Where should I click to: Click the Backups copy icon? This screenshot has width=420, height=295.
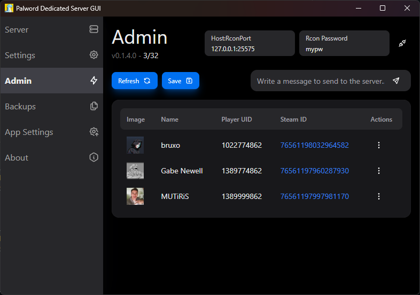(94, 106)
